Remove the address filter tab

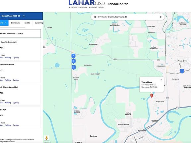pyautogui.click(x=6, y=23)
